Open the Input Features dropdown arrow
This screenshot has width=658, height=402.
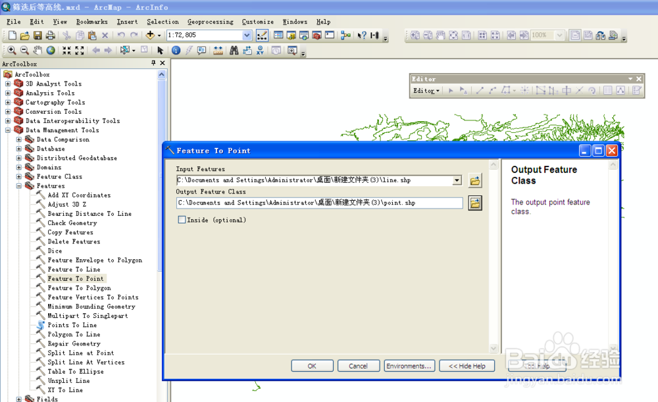[457, 180]
